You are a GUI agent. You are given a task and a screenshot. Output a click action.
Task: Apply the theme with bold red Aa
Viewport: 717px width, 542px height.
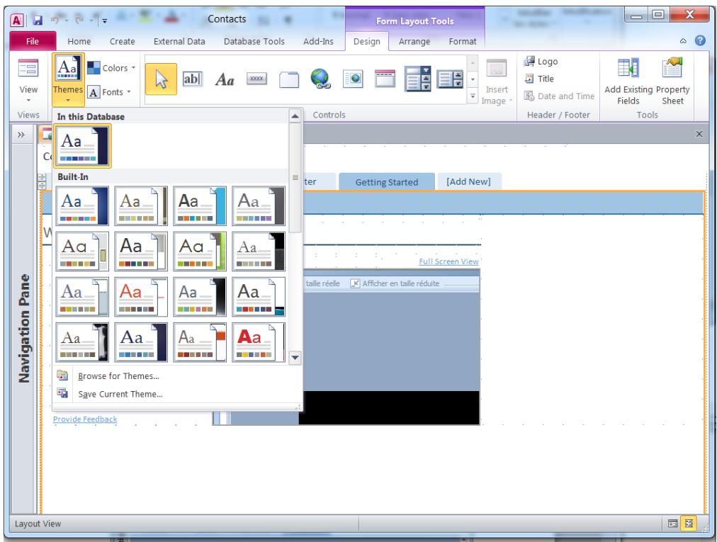tap(259, 342)
